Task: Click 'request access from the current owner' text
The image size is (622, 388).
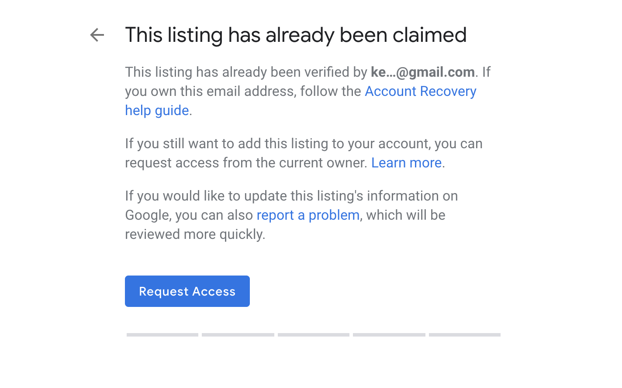Action: 246,163
